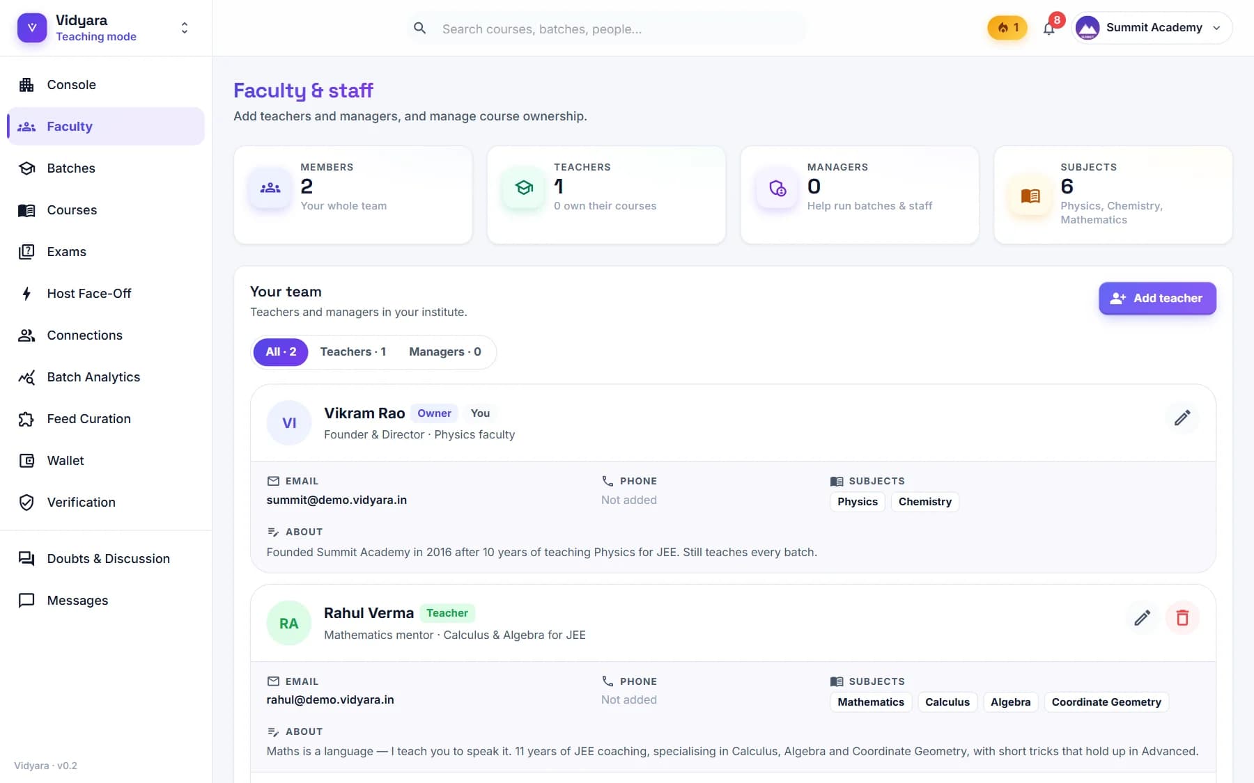Viewport: 1254px width, 783px height.
Task: Expand the Teaching mode switcher
Action: tap(185, 28)
